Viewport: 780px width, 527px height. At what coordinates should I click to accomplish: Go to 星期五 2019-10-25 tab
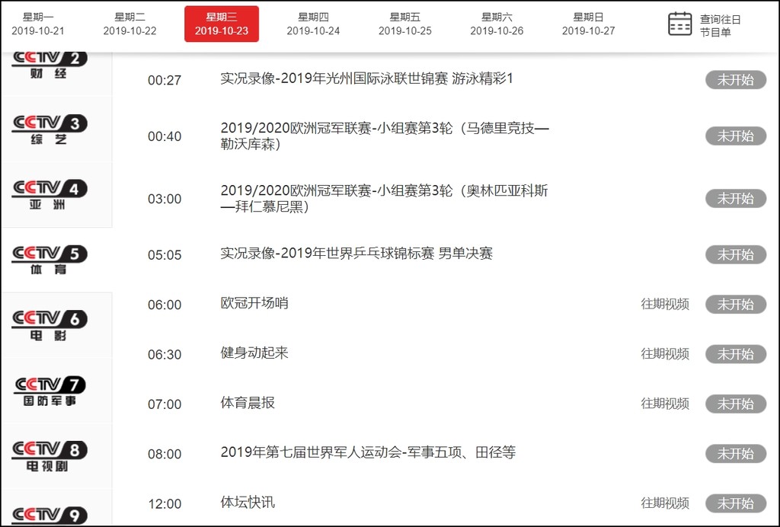(404, 24)
